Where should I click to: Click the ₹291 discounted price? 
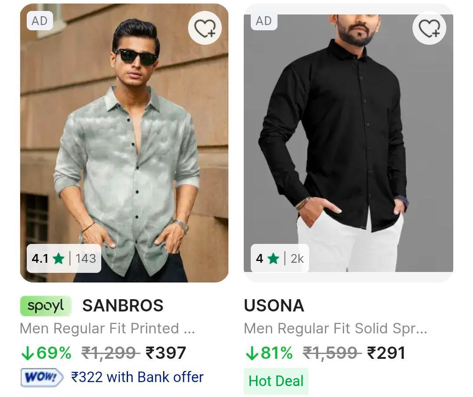[x=386, y=353]
